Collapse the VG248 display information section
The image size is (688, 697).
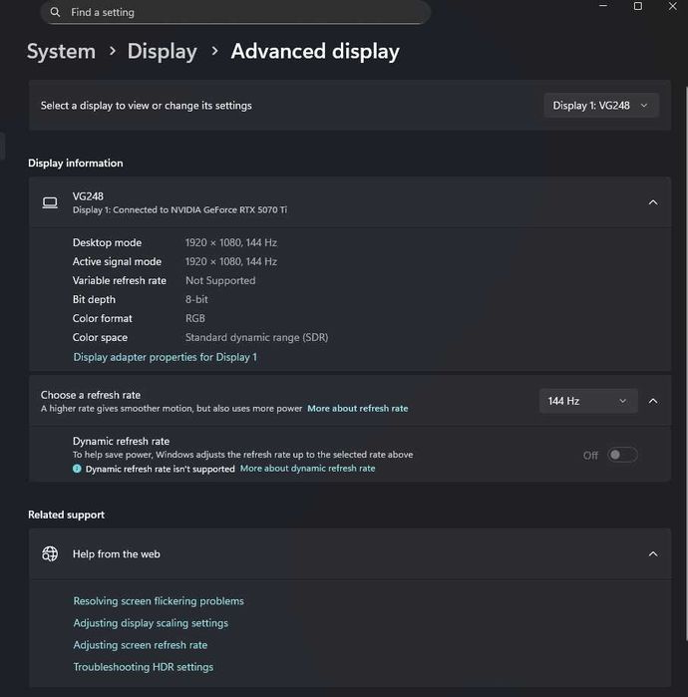[653, 202]
